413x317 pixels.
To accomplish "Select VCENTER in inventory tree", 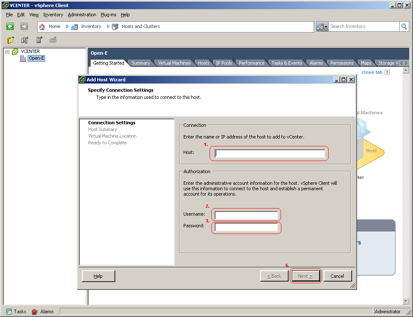I will click(x=30, y=52).
